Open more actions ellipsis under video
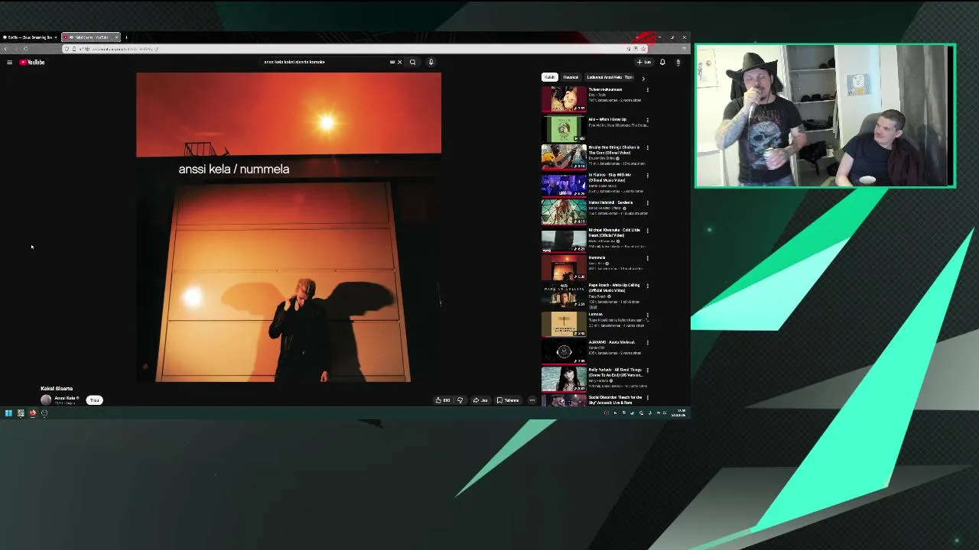The image size is (979, 550). [x=532, y=400]
